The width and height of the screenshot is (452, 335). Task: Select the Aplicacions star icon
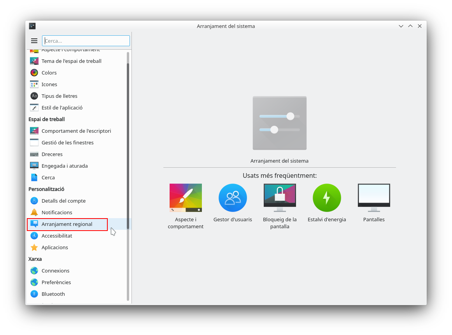tap(34, 247)
